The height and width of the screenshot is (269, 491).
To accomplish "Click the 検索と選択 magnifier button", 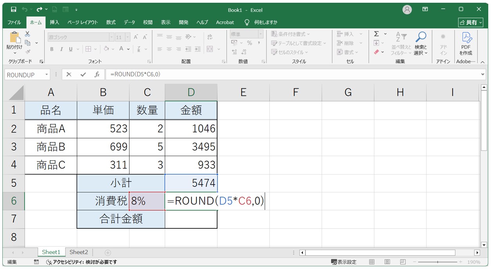I will click(421, 43).
